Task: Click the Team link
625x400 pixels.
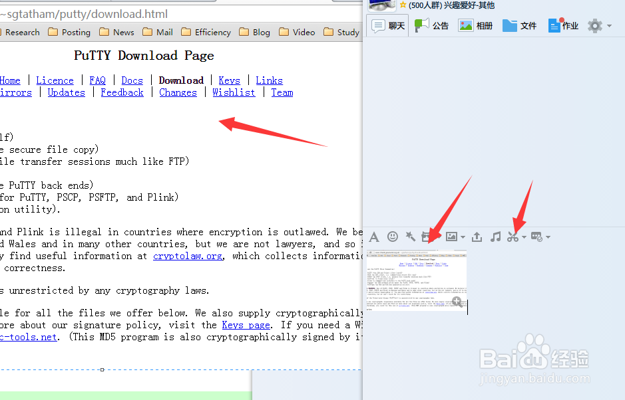Action: tap(282, 92)
